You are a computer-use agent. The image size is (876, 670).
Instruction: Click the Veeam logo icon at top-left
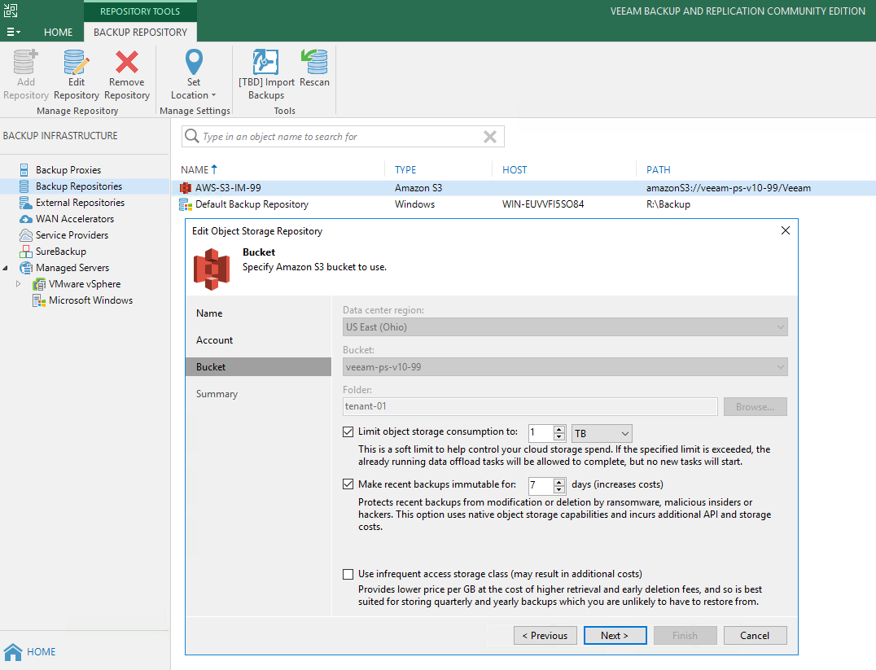point(11,10)
